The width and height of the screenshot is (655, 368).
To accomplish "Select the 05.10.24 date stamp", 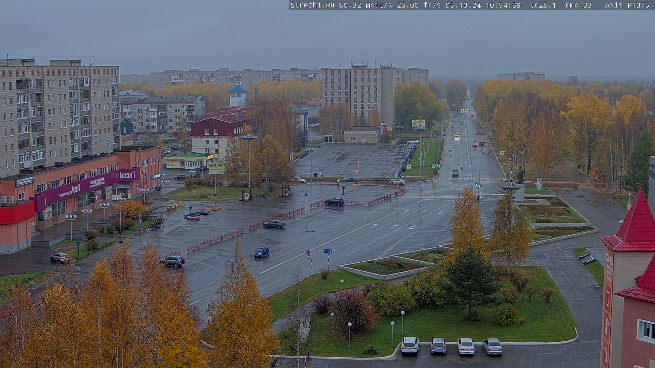I will click(x=463, y=5).
